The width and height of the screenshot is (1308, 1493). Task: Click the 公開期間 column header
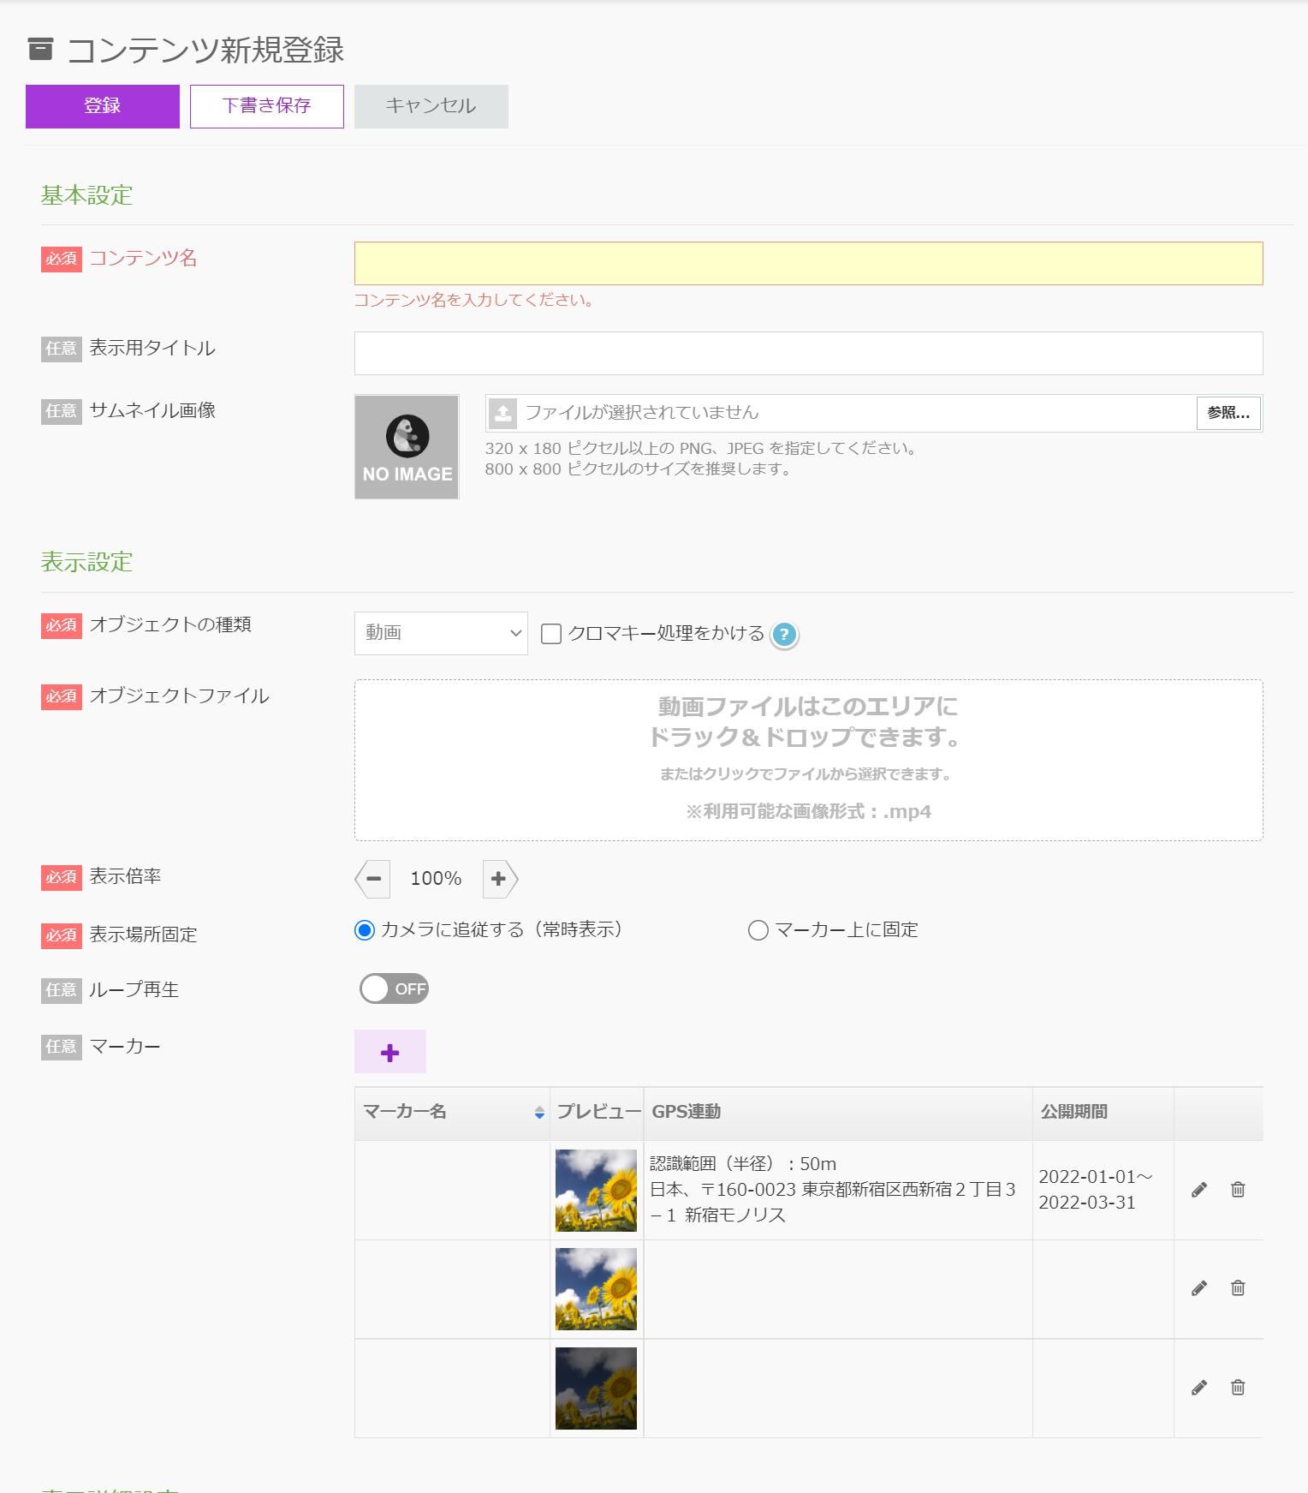tap(1103, 1113)
